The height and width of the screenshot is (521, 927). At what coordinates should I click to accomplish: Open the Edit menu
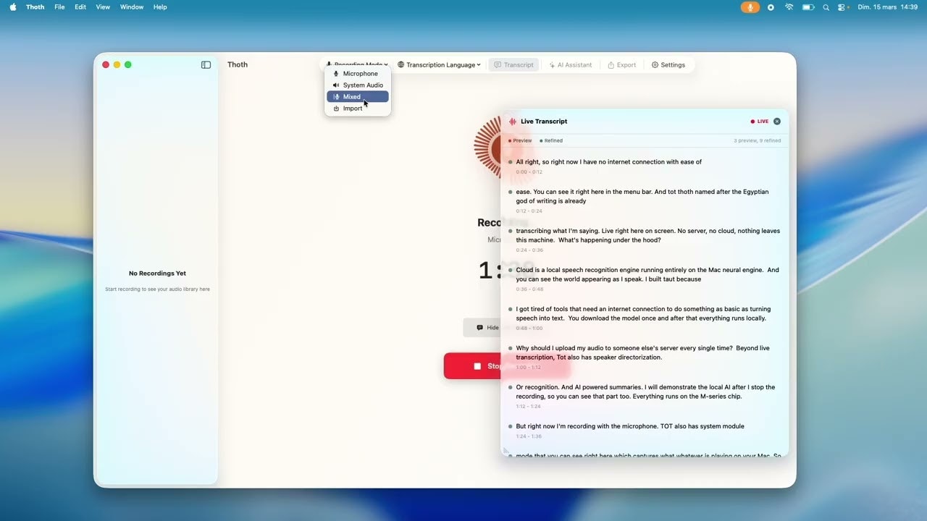[80, 7]
